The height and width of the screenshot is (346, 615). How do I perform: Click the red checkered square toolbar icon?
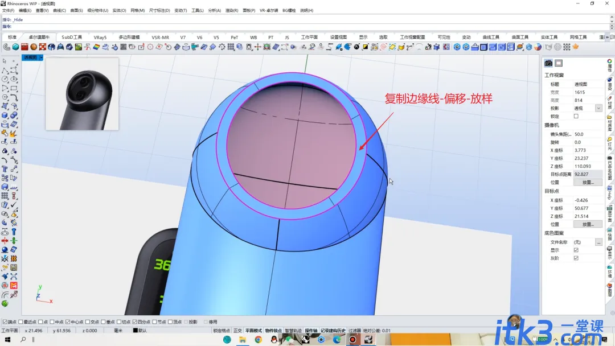43,47
